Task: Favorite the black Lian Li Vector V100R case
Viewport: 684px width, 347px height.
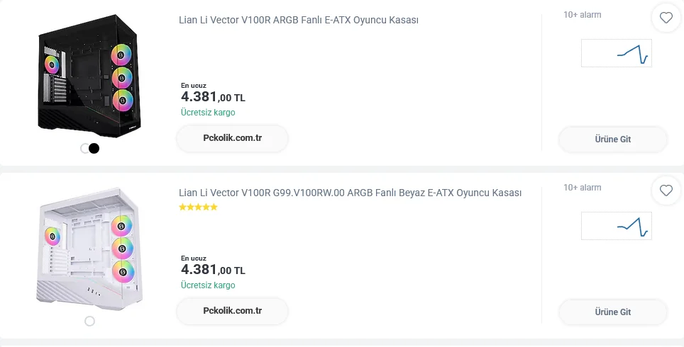Action: click(x=666, y=18)
